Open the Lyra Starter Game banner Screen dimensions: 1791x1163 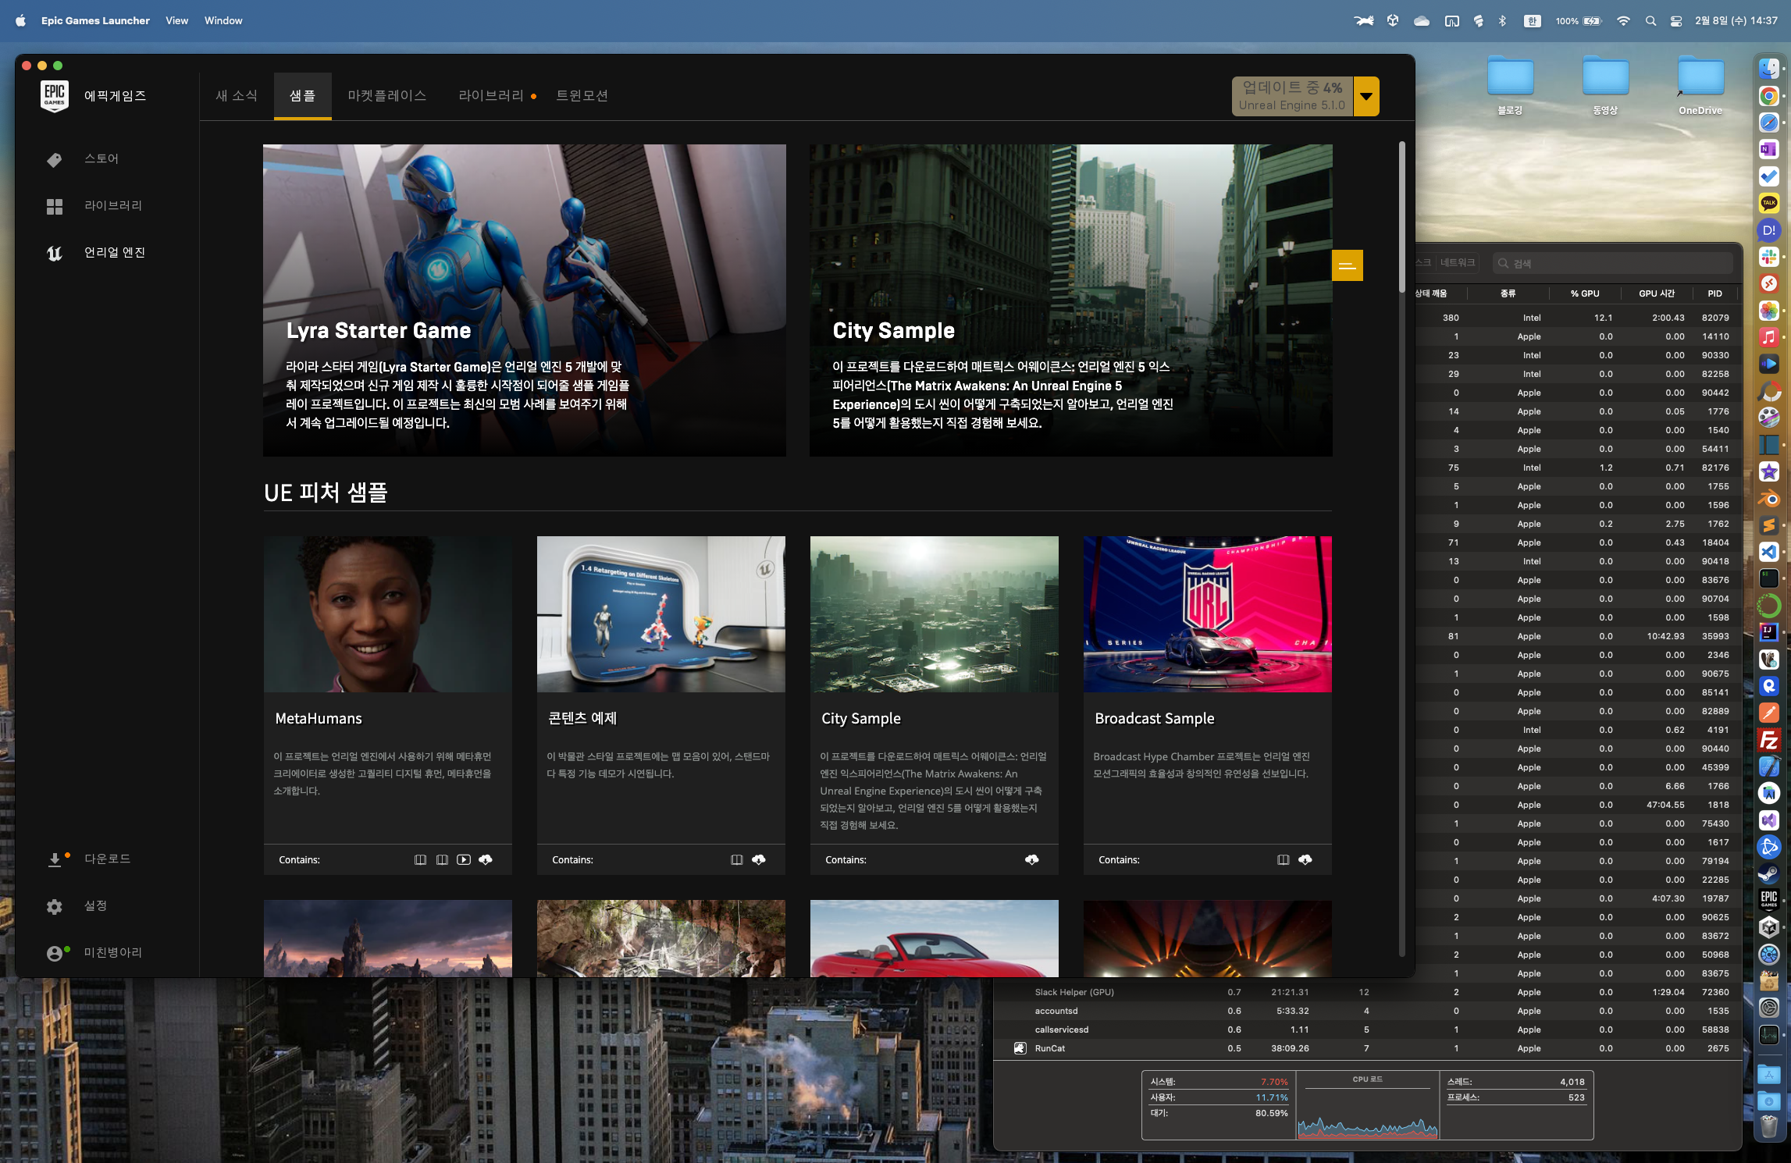tap(524, 300)
